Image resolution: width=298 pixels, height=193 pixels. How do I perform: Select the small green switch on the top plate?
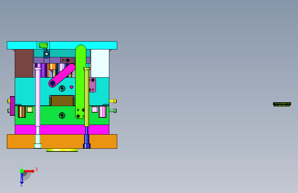pyautogui.click(x=43, y=45)
